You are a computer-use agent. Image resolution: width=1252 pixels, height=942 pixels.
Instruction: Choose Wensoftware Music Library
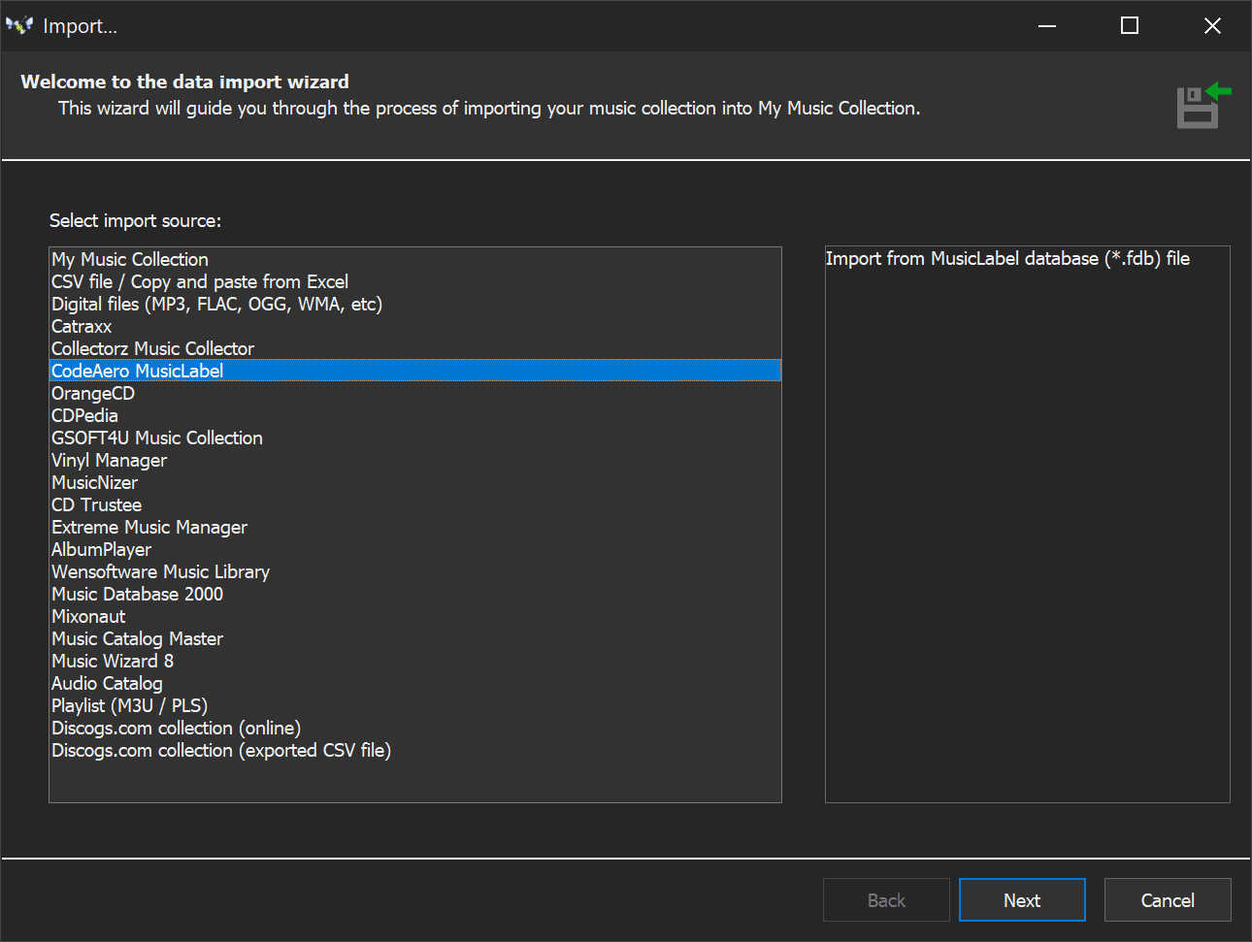click(x=415, y=571)
